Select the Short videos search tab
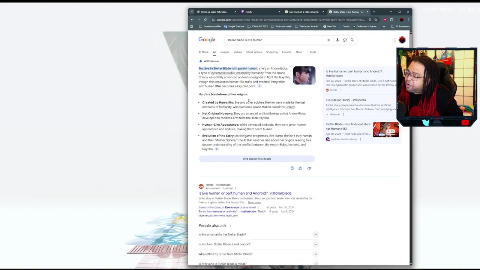The image size is (480, 270). [254, 52]
